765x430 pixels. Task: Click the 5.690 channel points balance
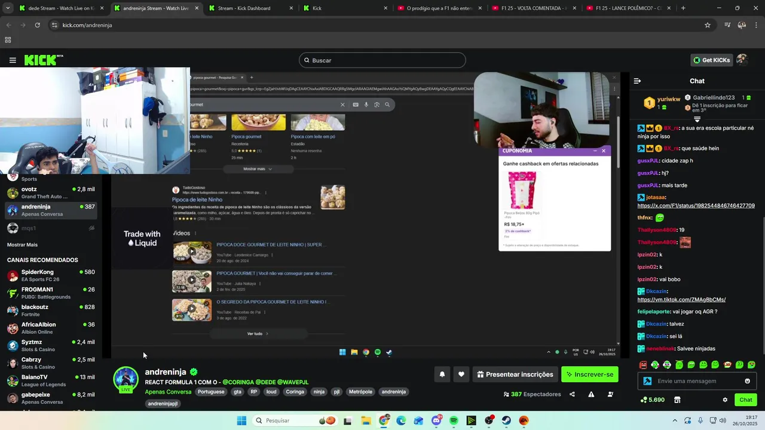(652, 400)
